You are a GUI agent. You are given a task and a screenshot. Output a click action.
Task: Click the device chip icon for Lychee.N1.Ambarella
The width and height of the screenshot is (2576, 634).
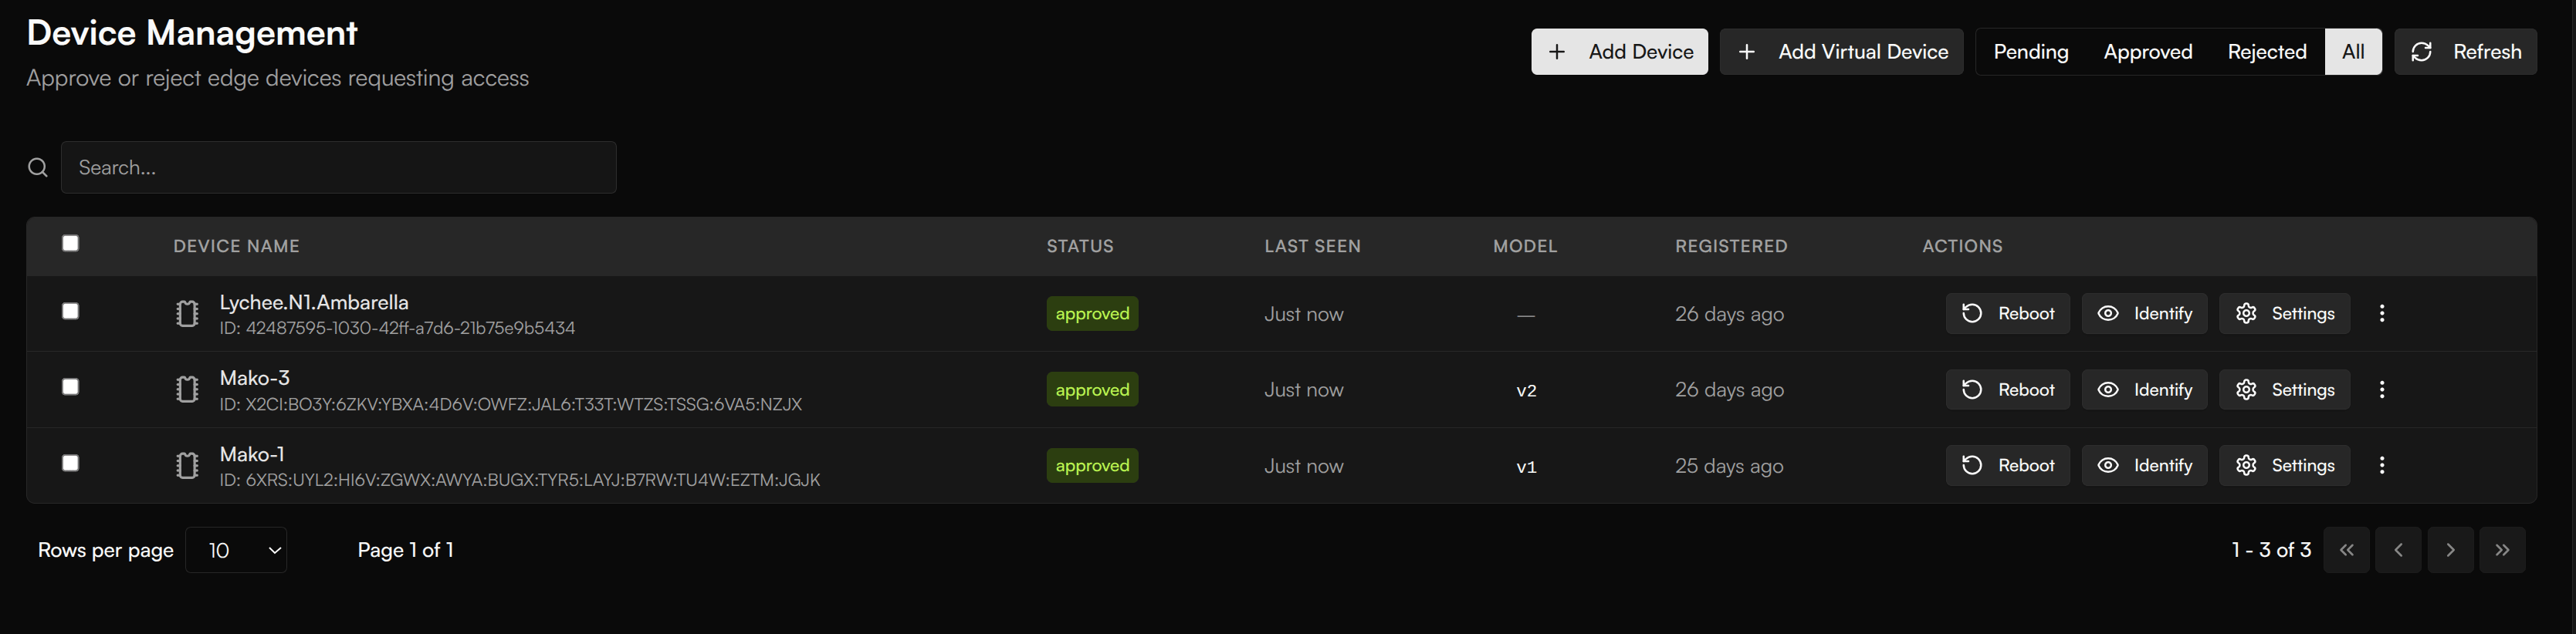click(x=187, y=313)
